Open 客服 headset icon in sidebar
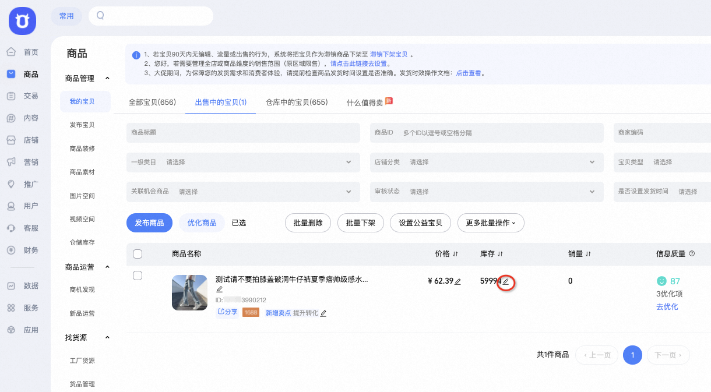 [11, 228]
